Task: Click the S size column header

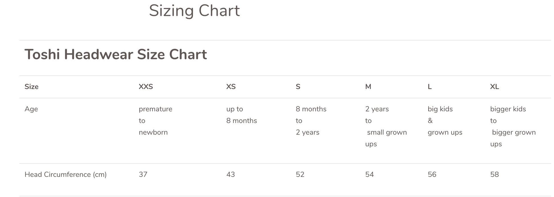Action: tap(298, 87)
